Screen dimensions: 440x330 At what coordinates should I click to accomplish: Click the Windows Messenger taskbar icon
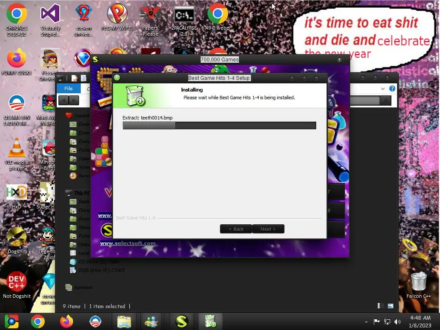(x=151, y=321)
